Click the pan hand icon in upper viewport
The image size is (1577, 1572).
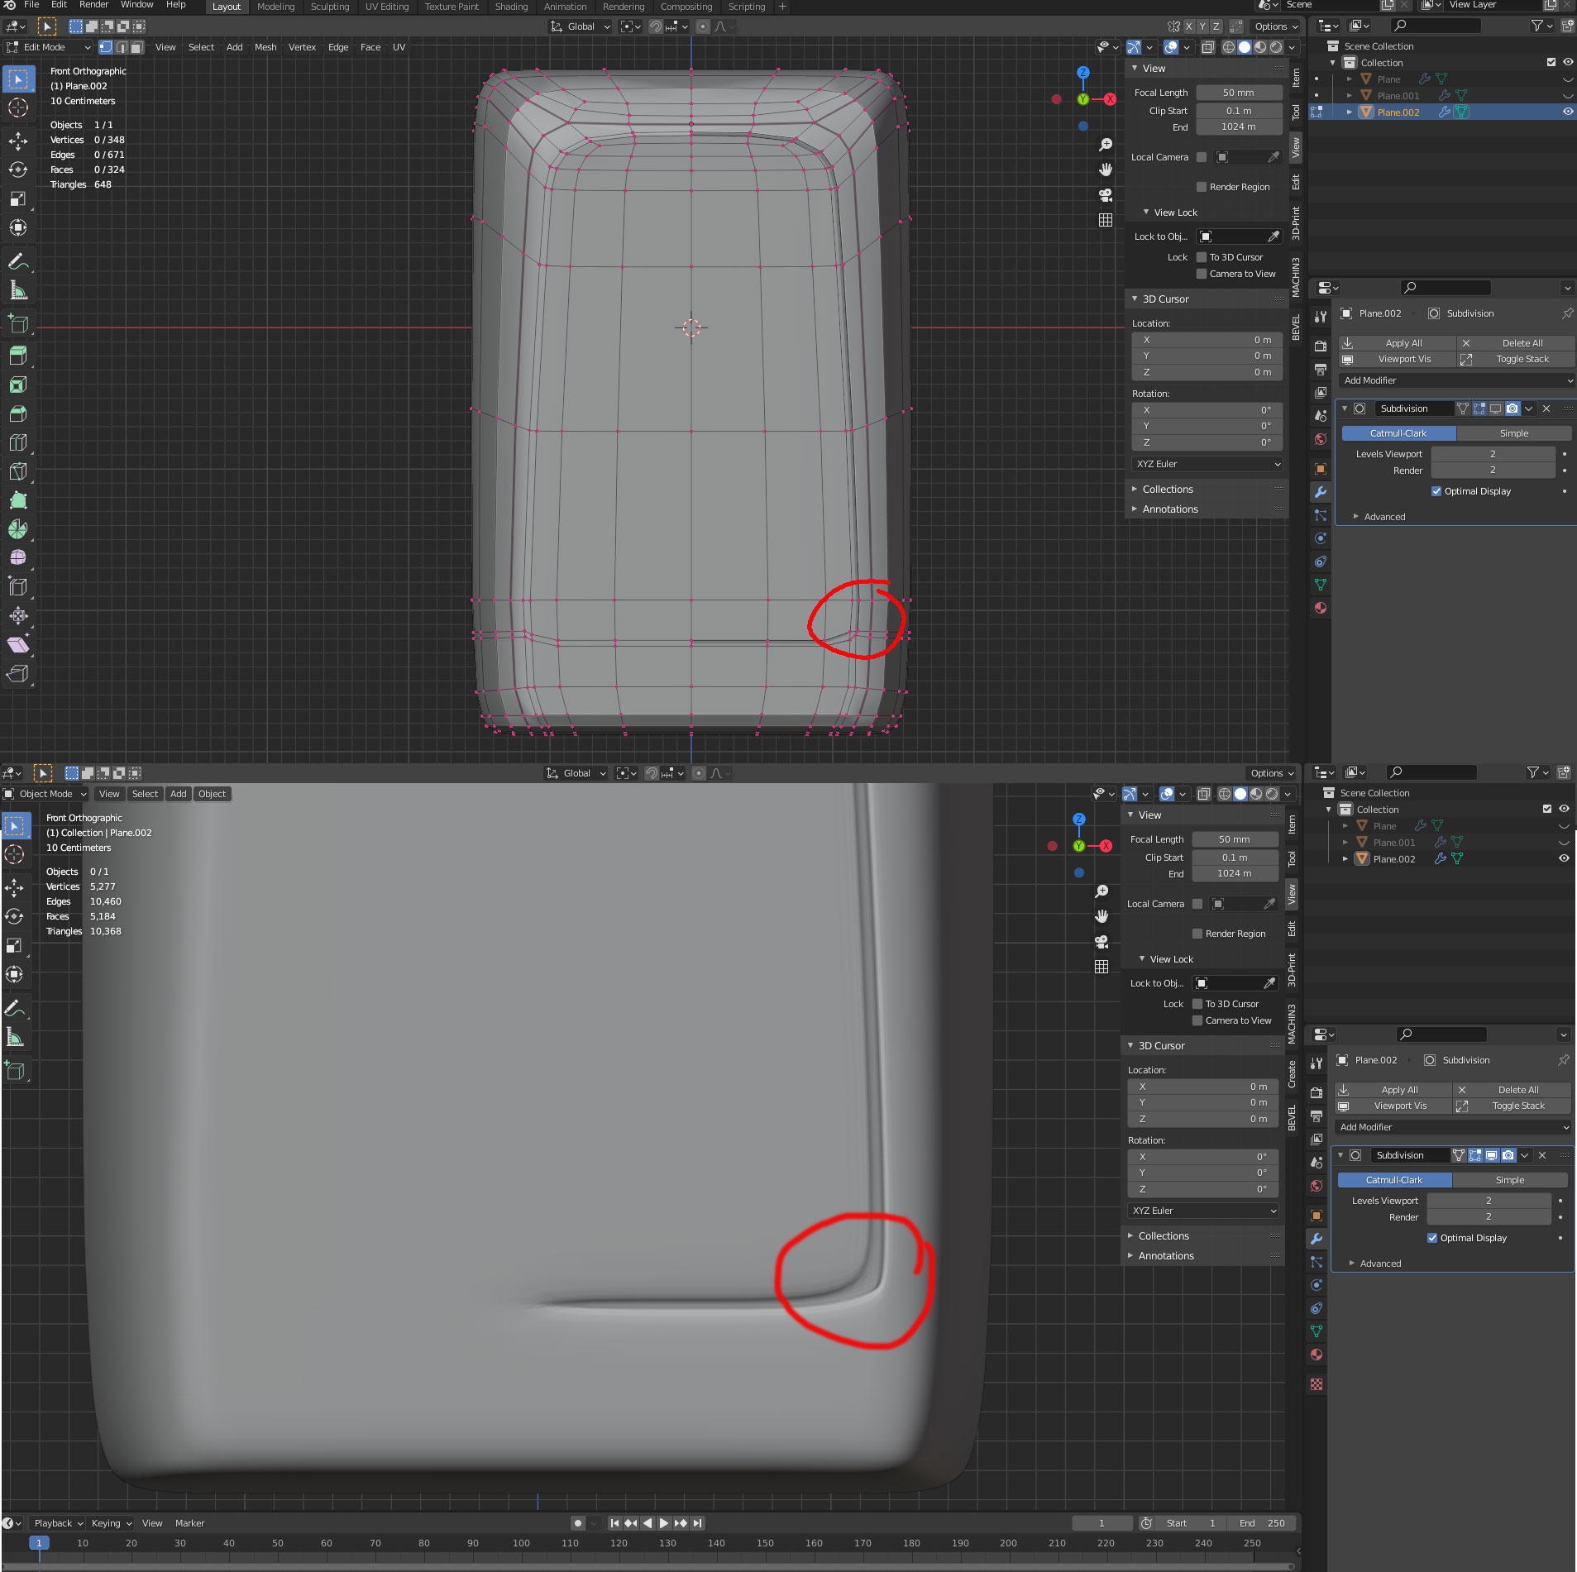coord(1106,170)
